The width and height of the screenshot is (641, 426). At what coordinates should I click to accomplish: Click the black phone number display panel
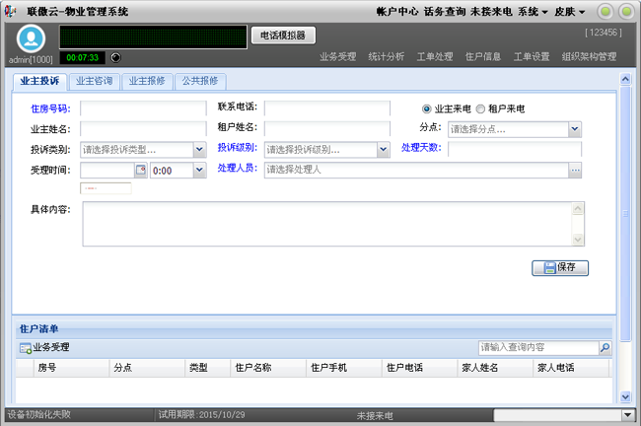click(x=153, y=36)
